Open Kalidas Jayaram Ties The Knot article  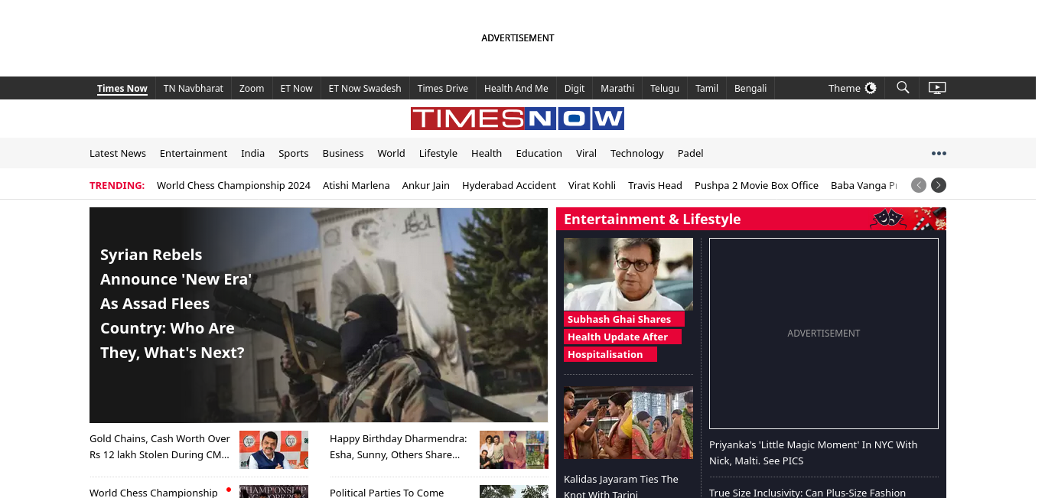621,486
